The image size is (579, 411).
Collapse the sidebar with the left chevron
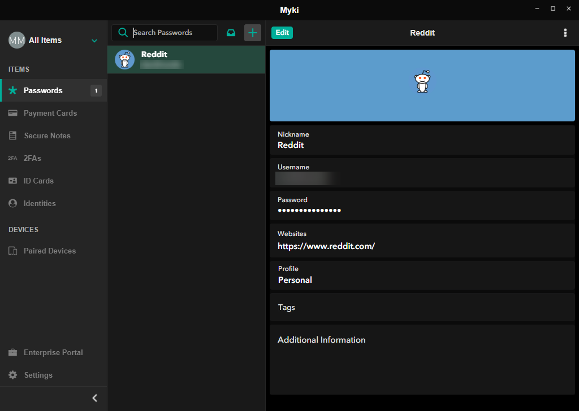[95, 398]
